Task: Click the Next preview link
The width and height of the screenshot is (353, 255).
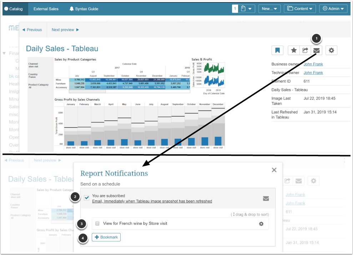Action: pyautogui.click(x=65, y=30)
